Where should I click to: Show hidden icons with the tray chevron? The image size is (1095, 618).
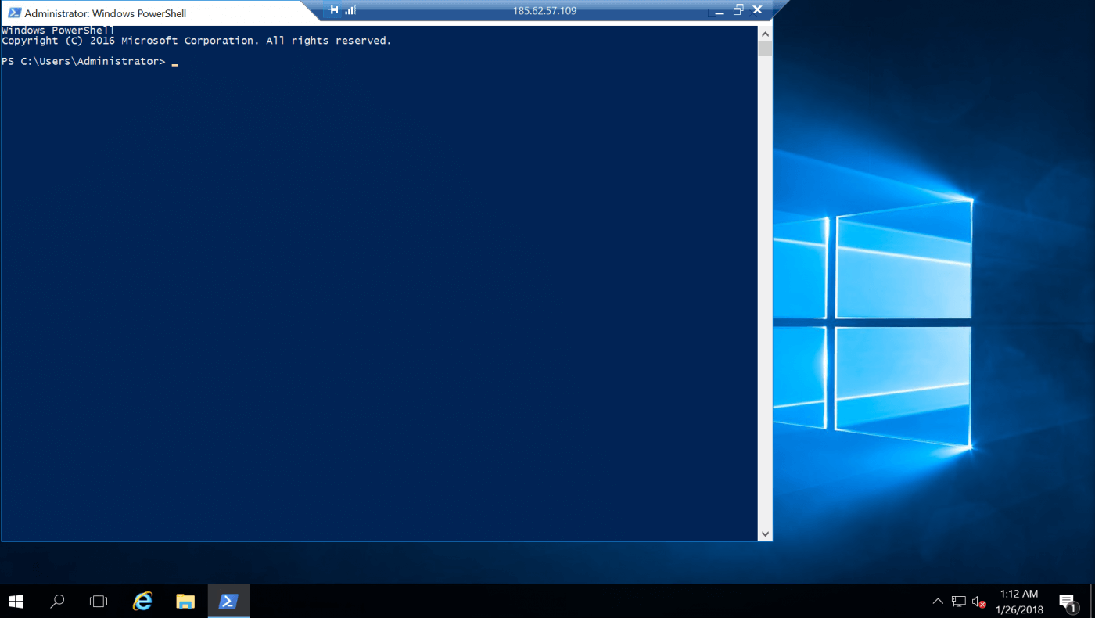(937, 601)
